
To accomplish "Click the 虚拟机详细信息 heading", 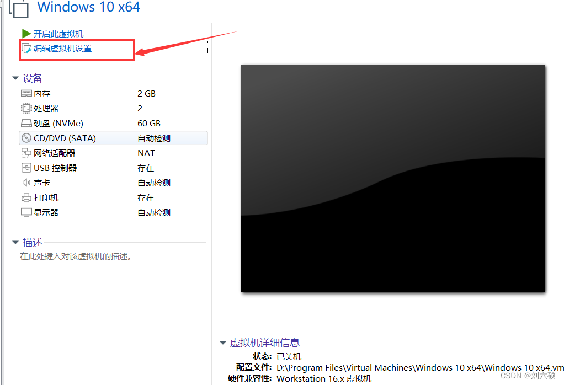I will click(x=265, y=343).
